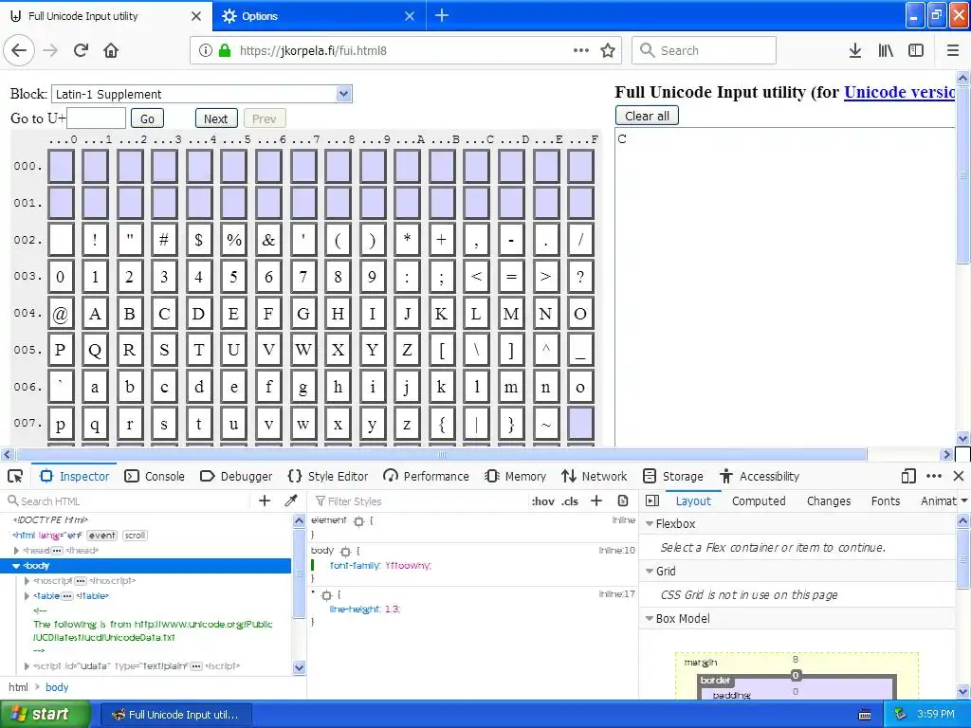
Task: Expand the head node in markup tree
Action: pos(16,551)
